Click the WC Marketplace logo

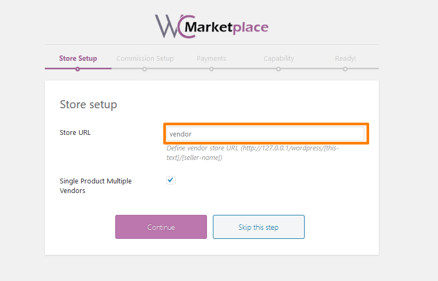(212, 26)
